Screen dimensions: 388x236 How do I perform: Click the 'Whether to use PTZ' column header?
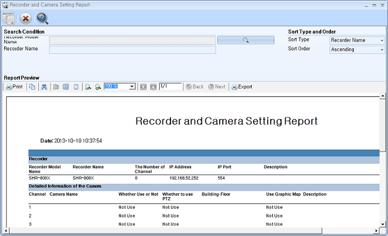[x=177, y=197]
